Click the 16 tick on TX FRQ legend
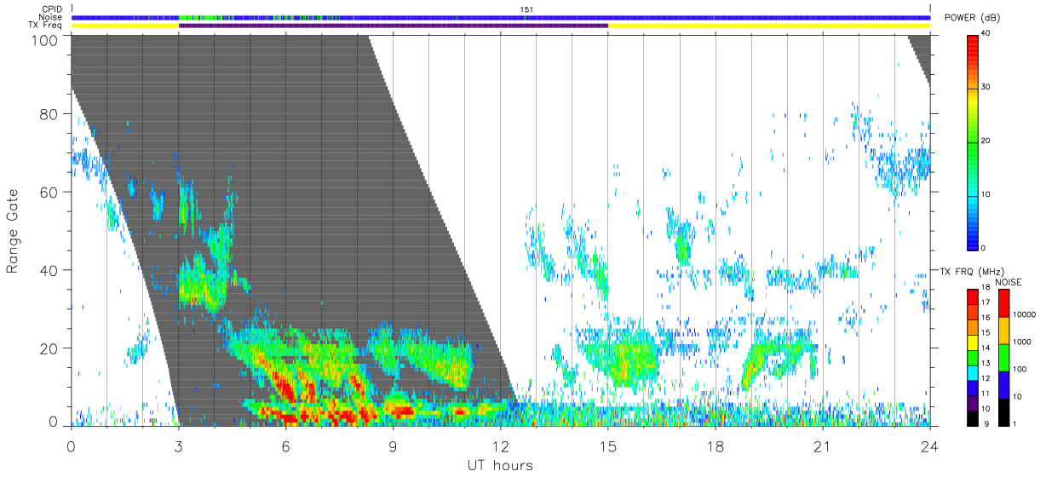The width and height of the screenshot is (1046, 483). 986,318
